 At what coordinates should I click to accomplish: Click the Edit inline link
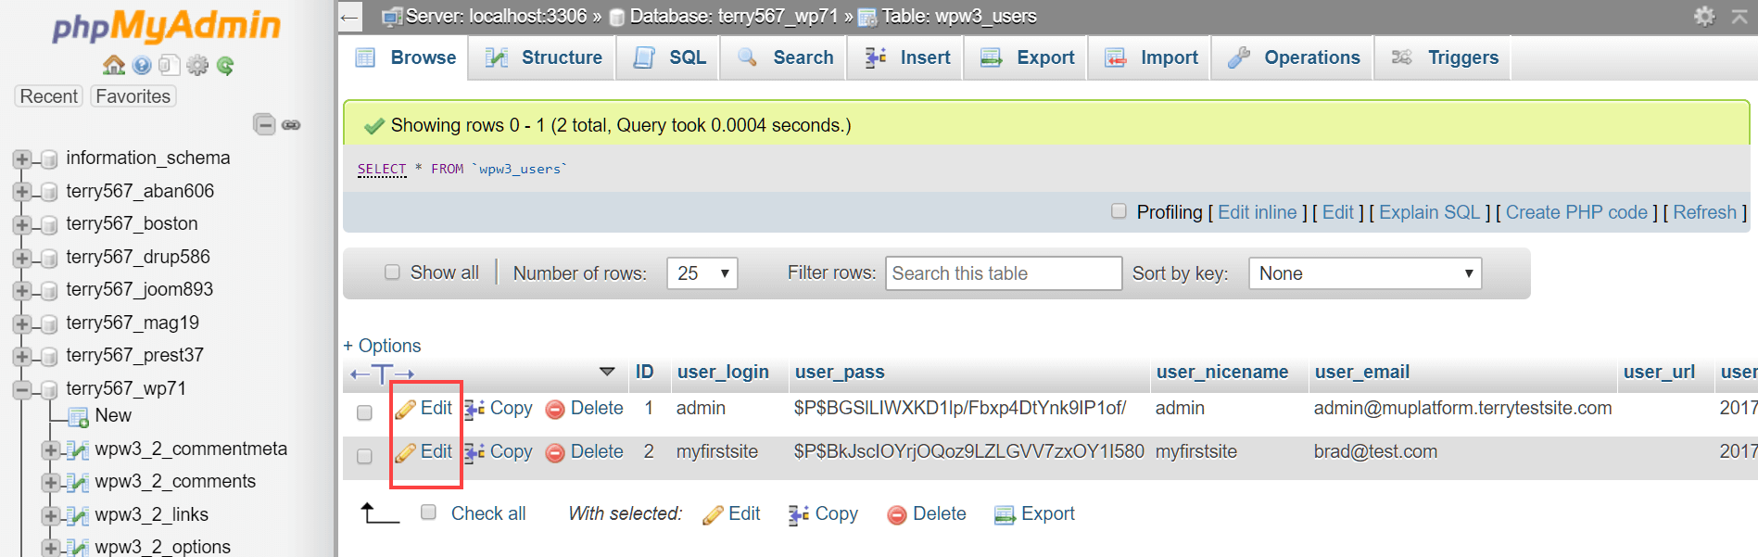pos(1257,212)
